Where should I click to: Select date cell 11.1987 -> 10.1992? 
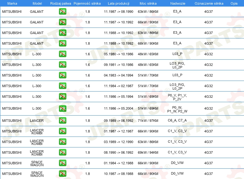point(119,22)
